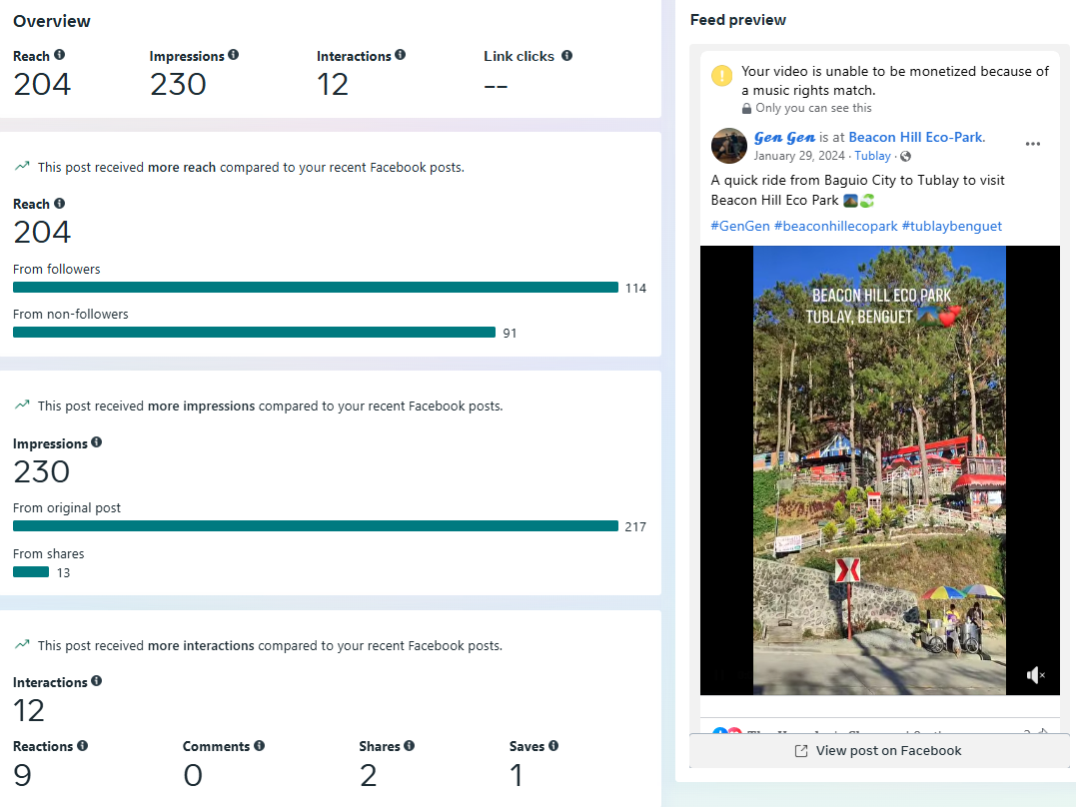
Task: Click the #beaconhillecopark hashtag
Action: pos(835,227)
